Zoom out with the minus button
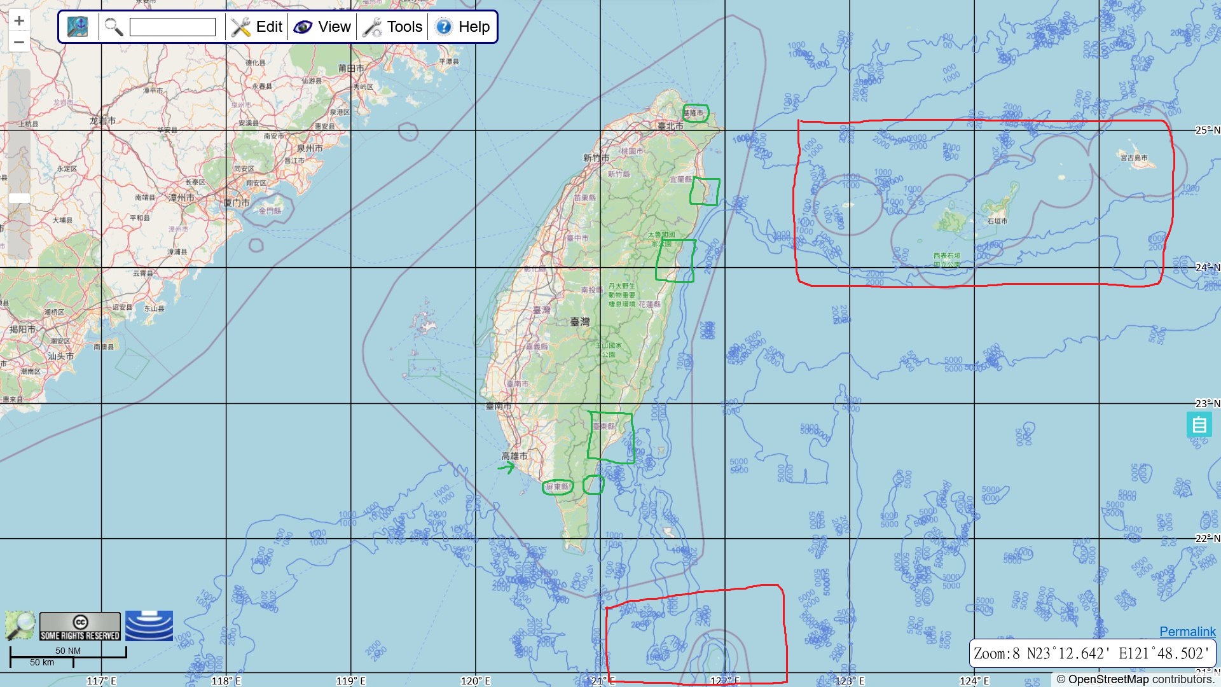 click(19, 43)
